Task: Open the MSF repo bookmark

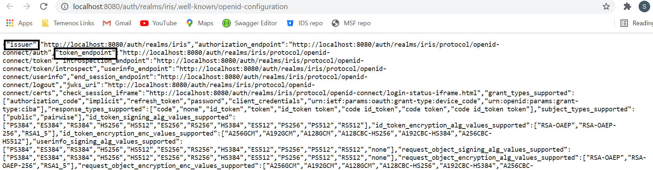Action: [351, 23]
